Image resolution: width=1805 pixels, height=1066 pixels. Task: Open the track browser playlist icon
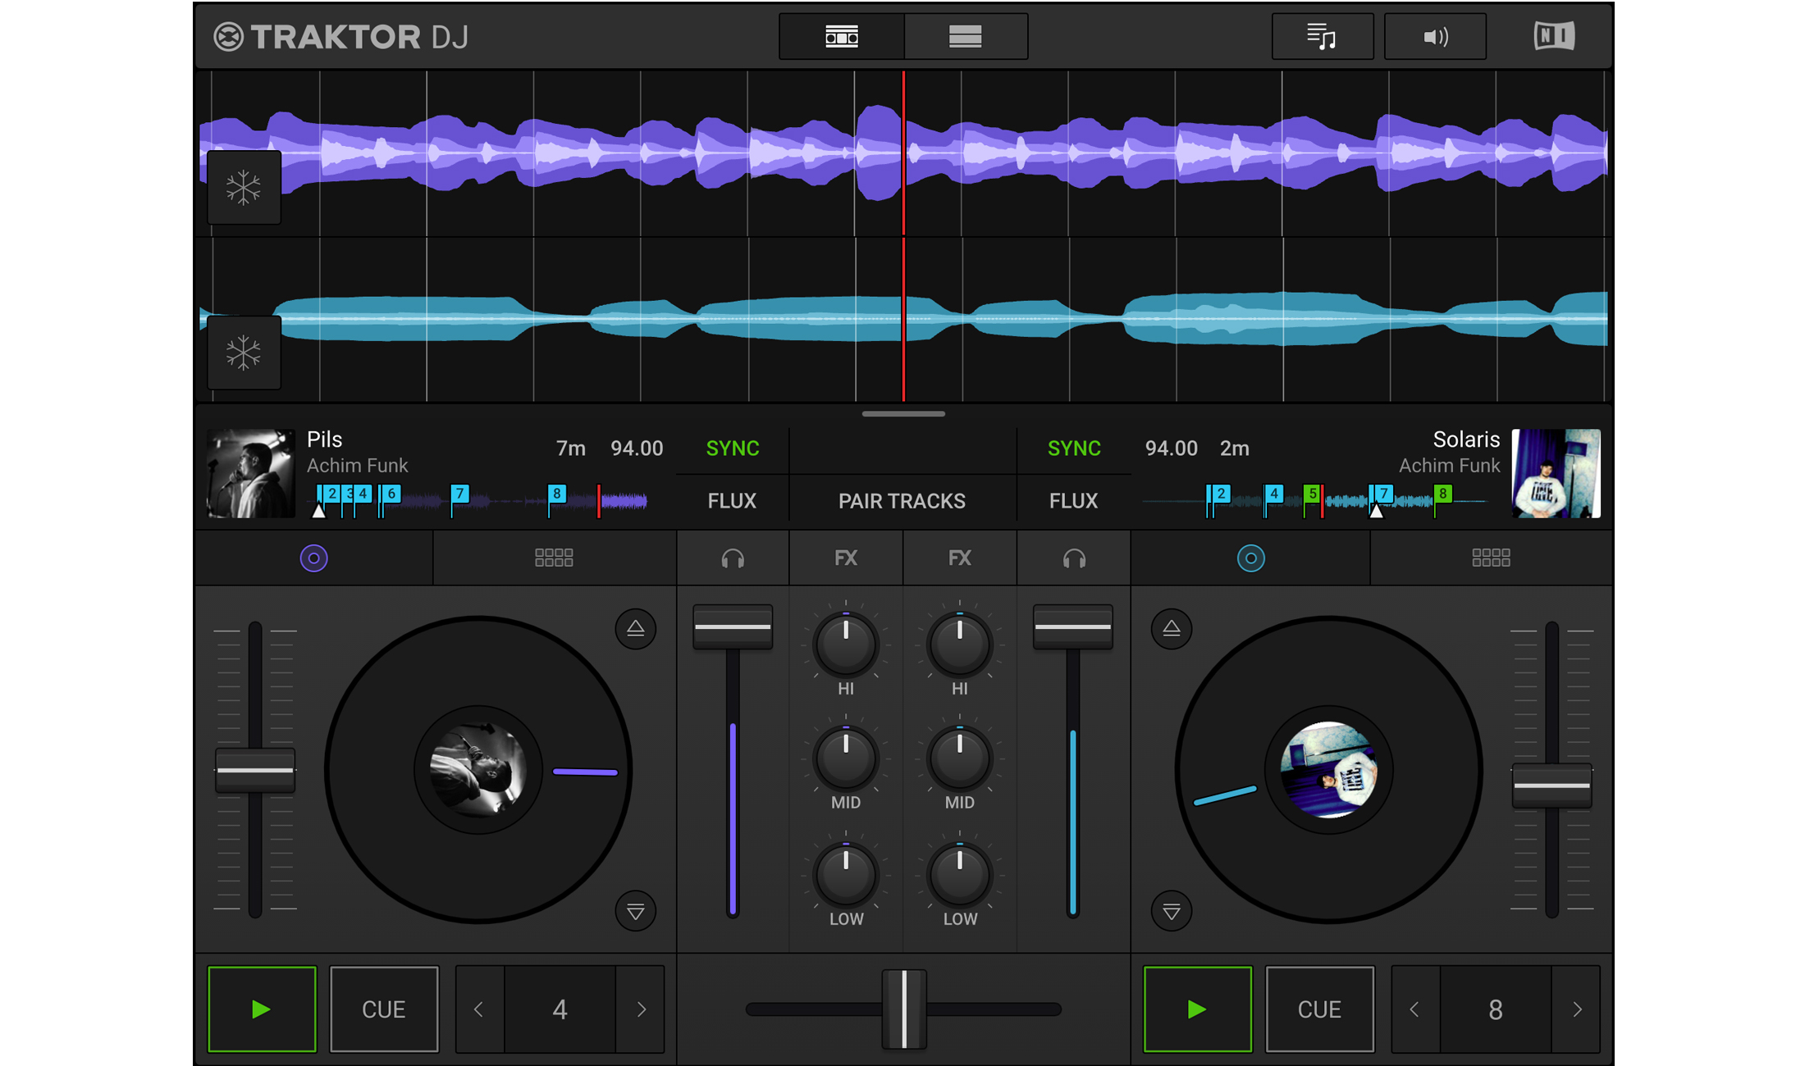coord(1322,36)
